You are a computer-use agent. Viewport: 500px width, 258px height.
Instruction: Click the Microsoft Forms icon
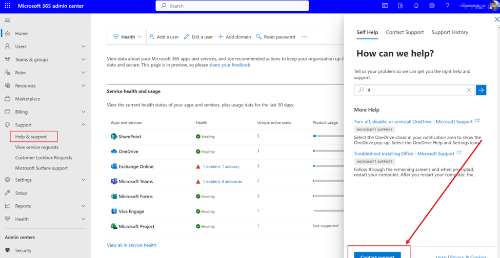(114, 196)
